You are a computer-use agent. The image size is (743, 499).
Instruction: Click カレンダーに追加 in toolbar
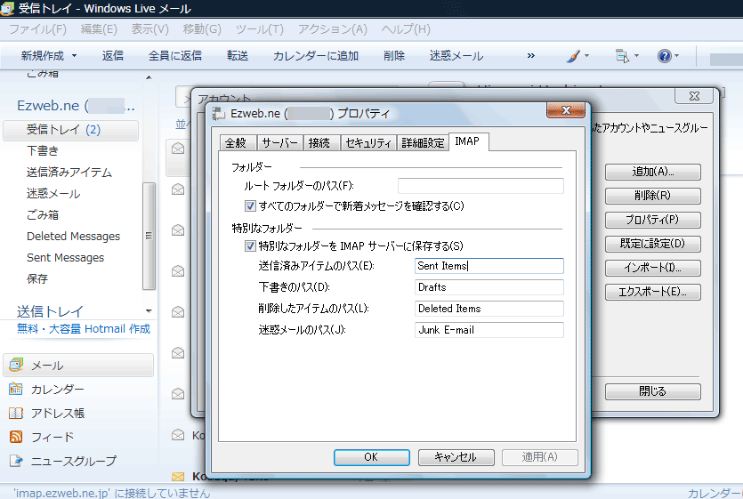click(316, 56)
